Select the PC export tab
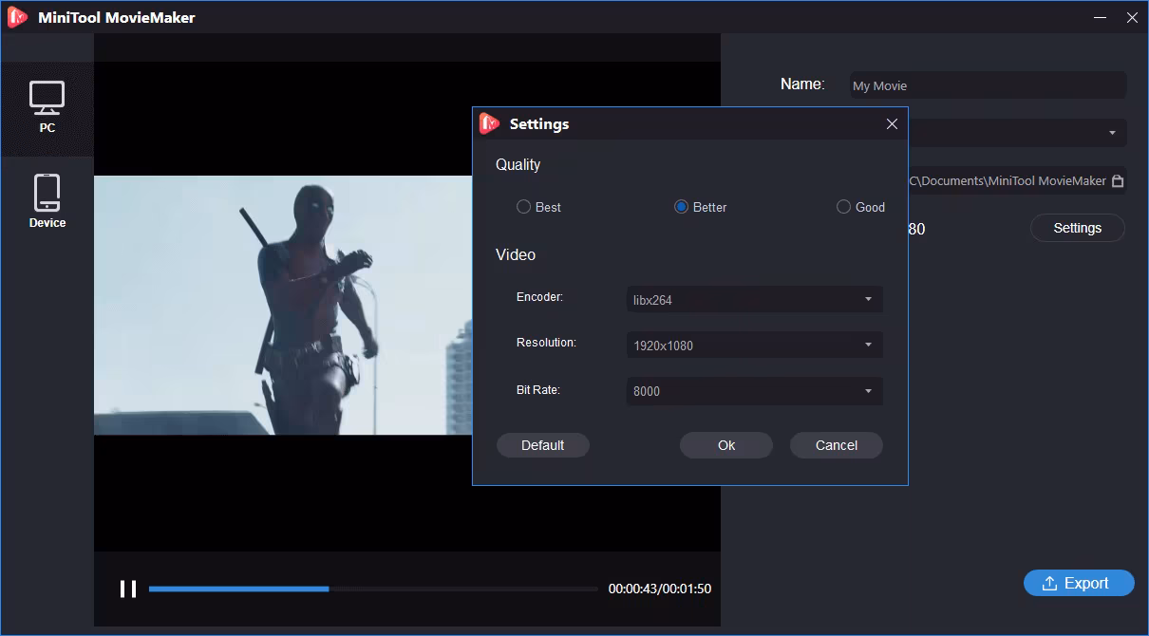This screenshot has height=636, width=1149. (x=47, y=108)
